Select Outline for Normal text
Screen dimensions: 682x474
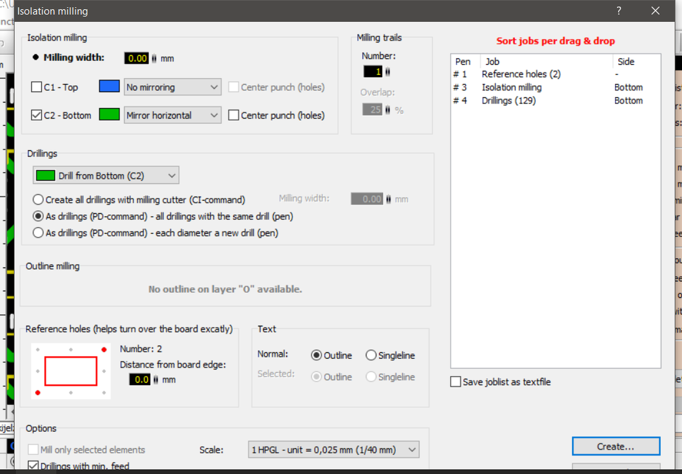(x=316, y=355)
